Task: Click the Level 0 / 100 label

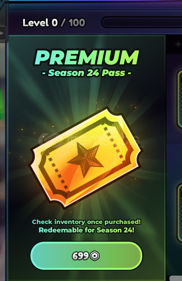Action: pyautogui.click(x=54, y=23)
